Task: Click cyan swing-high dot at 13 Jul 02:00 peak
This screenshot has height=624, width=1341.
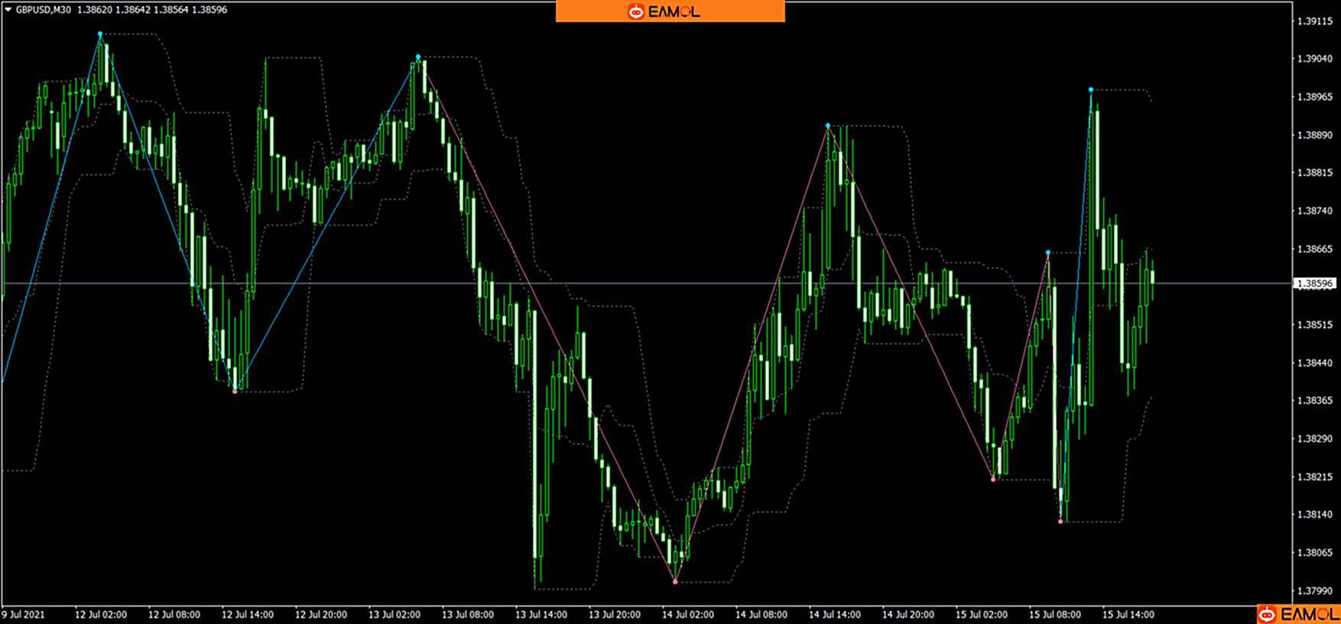Action: [418, 57]
